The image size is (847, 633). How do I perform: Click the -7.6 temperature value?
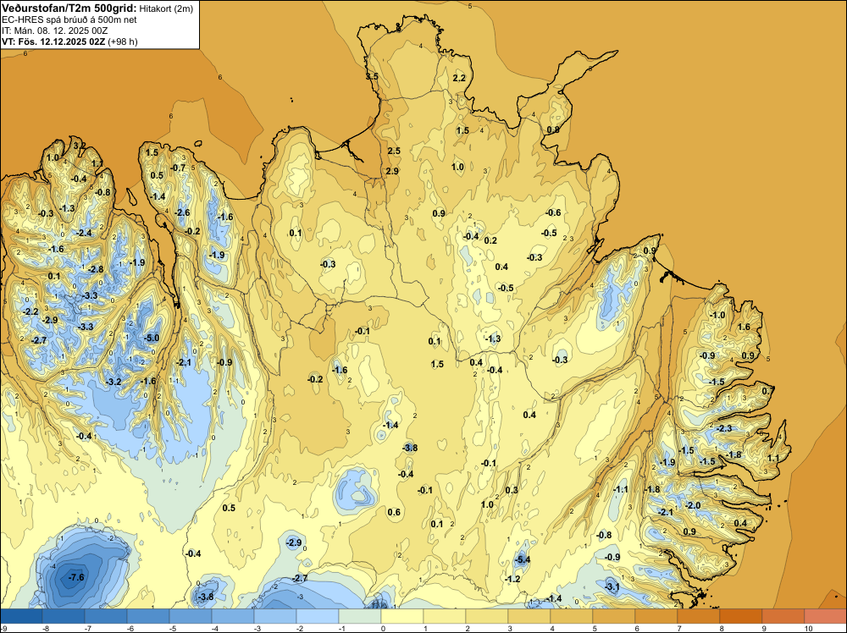pos(76,577)
